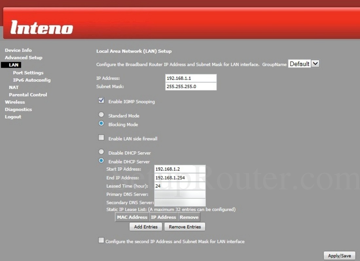The width and height of the screenshot is (360, 261).
Task: Open the GroupName dropdown
Action: [315, 63]
